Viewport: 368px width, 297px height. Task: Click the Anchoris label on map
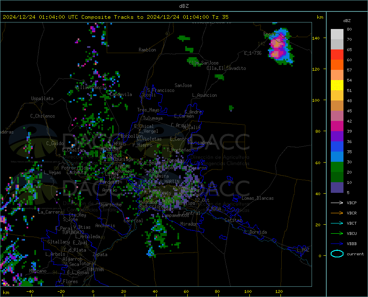coord(105,226)
